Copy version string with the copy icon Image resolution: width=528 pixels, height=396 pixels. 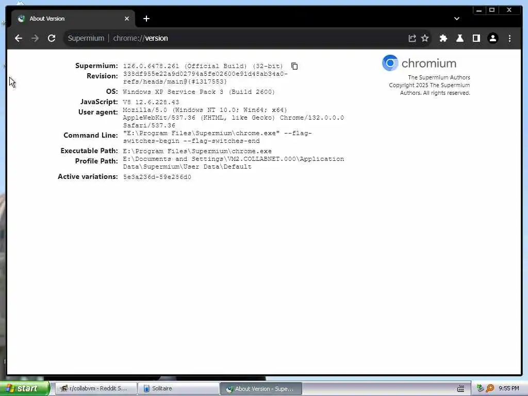click(x=294, y=67)
